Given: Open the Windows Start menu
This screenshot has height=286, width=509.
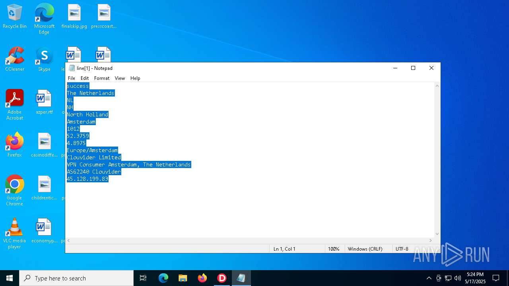Looking at the screenshot, I should tap(10, 278).
